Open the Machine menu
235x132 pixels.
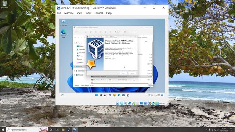click(69, 13)
